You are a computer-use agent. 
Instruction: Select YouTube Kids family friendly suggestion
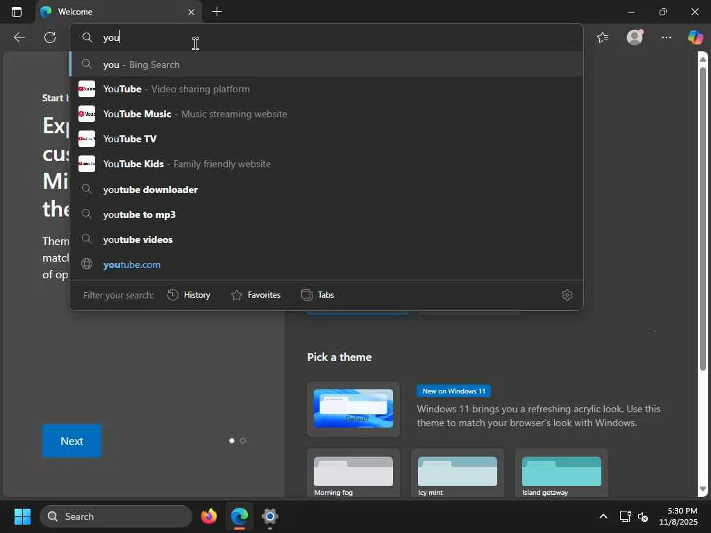[326, 164]
